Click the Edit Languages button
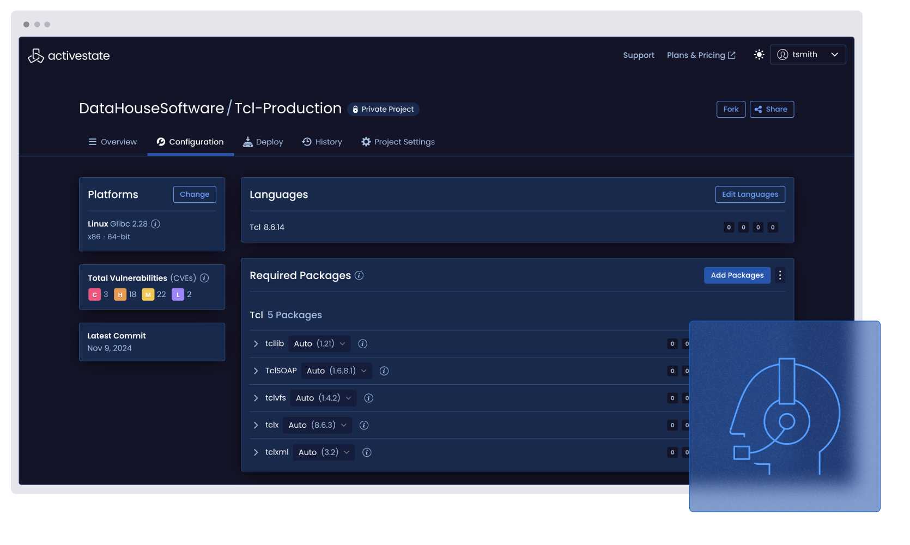Viewport: 910px width, 545px height. point(750,195)
